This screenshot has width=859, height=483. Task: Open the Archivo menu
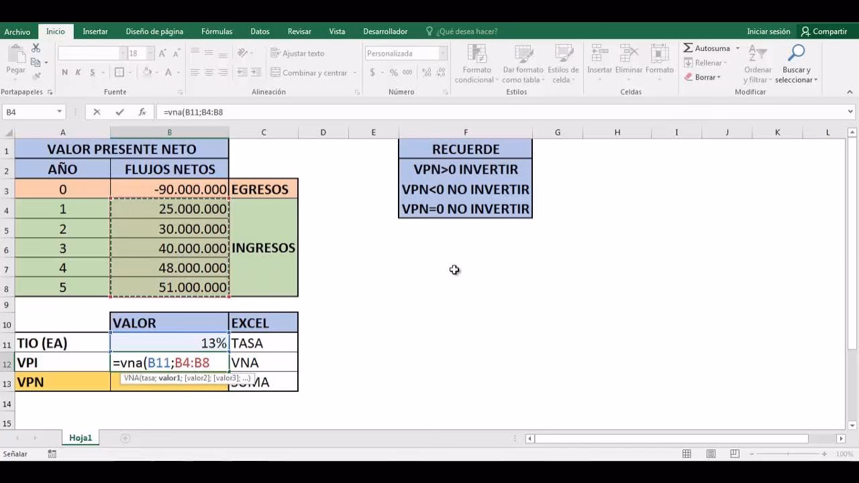pyautogui.click(x=17, y=31)
